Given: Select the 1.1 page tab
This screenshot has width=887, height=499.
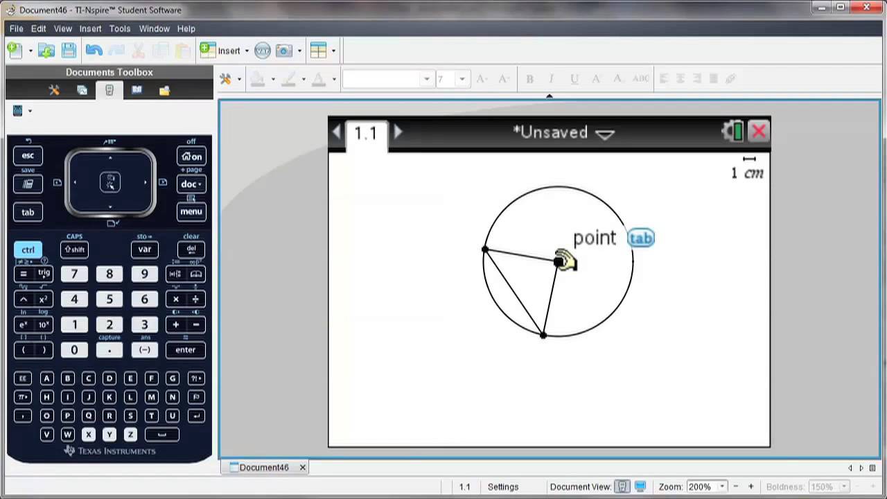Looking at the screenshot, I should [366, 133].
